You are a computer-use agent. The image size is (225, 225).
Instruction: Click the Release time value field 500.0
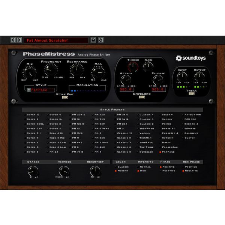coord(158,89)
